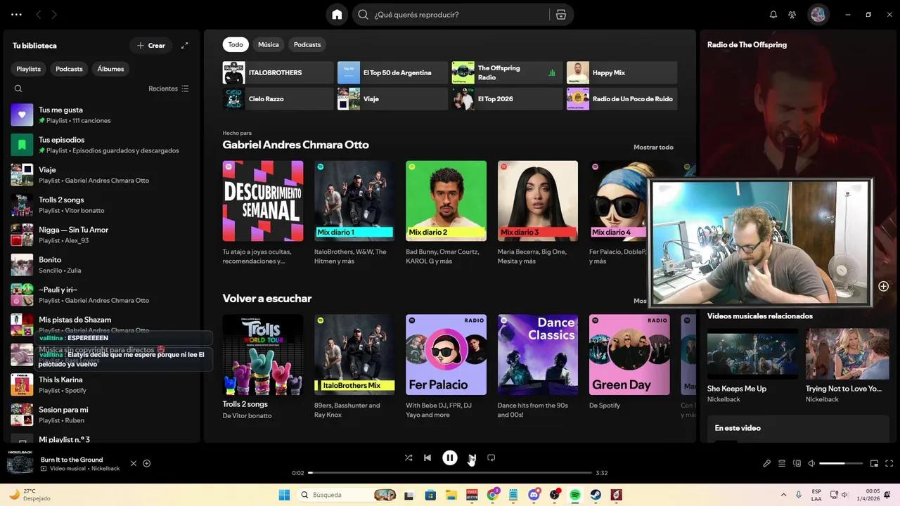Open the connect to a device icon
The height and width of the screenshot is (506, 900).
(797, 463)
